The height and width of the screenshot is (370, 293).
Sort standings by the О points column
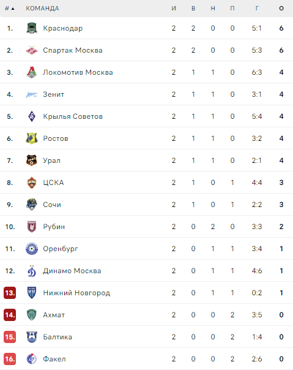pyautogui.click(x=281, y=9)
